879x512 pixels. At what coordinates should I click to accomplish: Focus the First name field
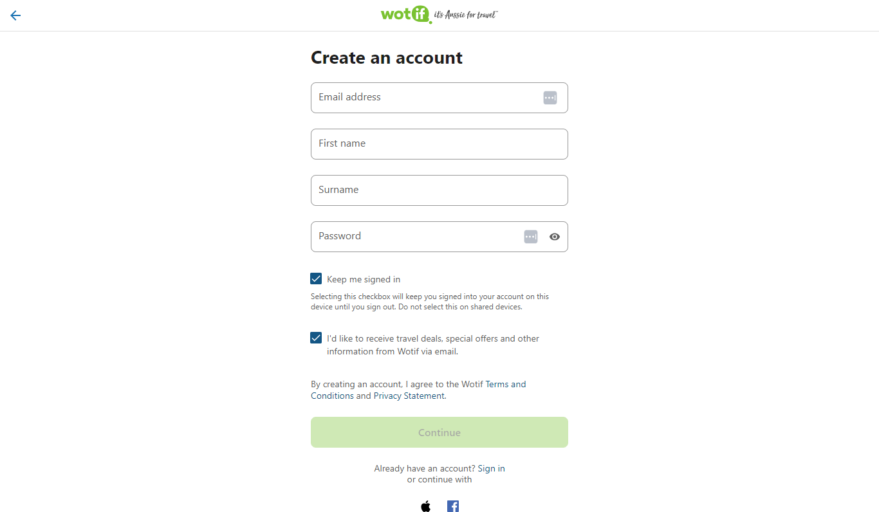pos(439,144)
